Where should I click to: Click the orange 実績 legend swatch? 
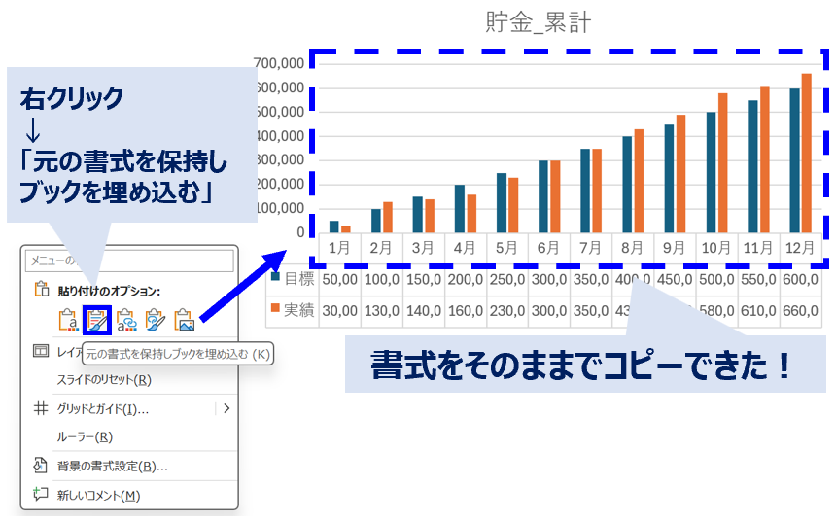(x=276, y=307)
